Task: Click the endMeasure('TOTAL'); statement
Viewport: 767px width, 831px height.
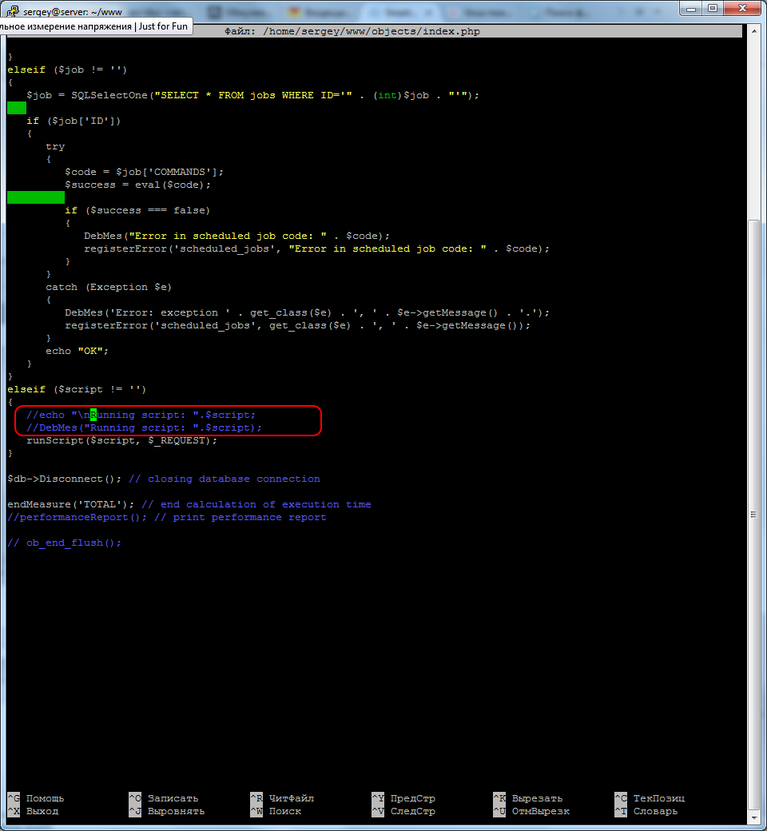Action: (71, 504)
